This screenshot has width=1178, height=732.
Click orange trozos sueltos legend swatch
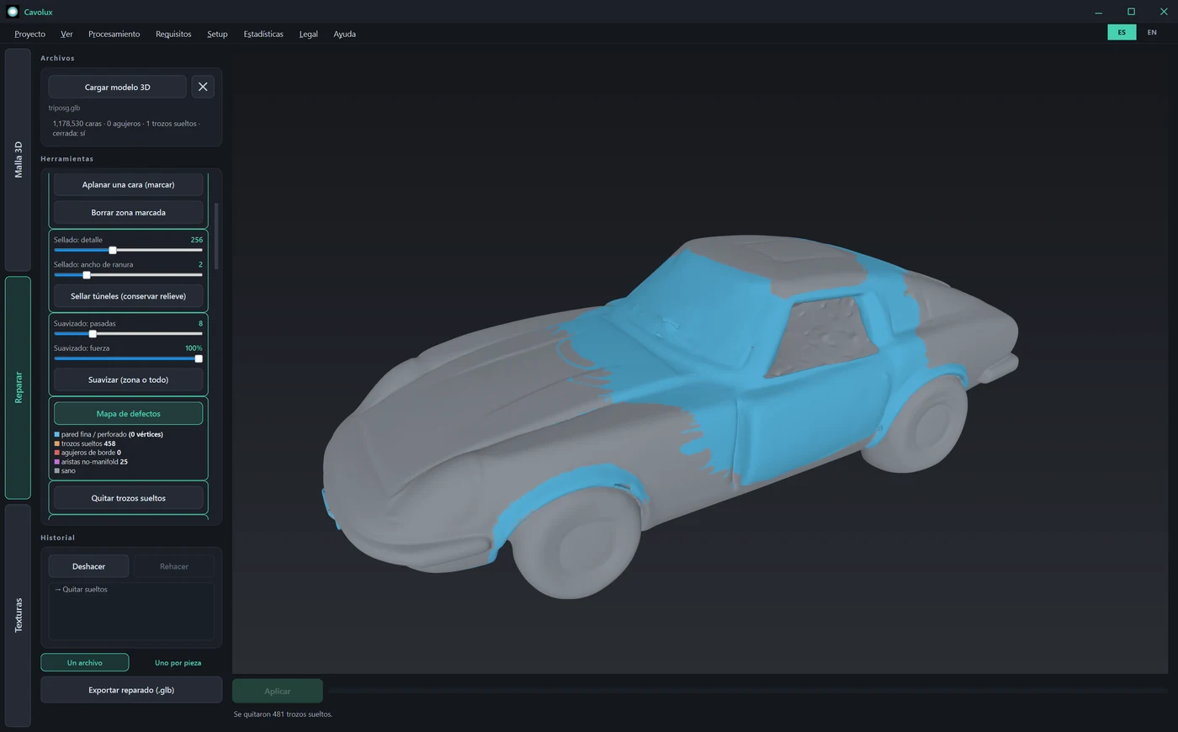(57, 443)
